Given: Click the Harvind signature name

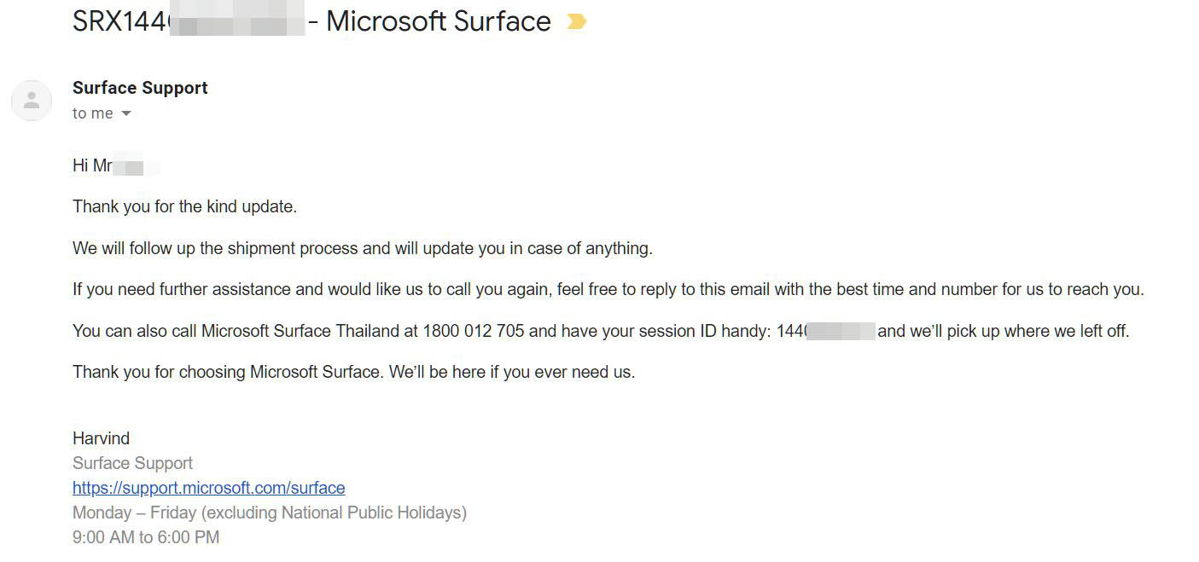Looking at the screenshot, I should click(102, 438).
